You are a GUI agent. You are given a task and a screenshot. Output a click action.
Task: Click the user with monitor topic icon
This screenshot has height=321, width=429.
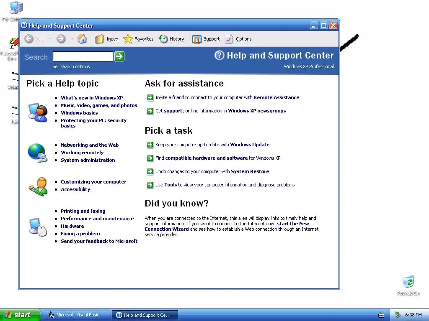pyautogui.click(x=38, y=112)
